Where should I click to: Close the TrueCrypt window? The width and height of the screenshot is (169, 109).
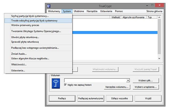tap(160, 5)
